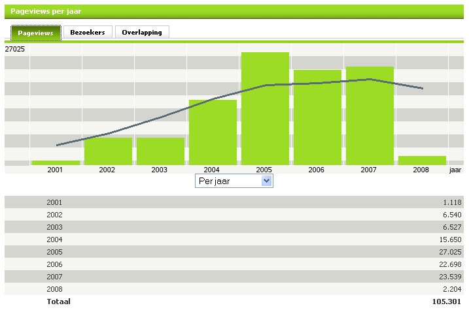Image resolution: width=469 pixels, height=310 pixels.
Task: Select the Overlapping tab
Action: pyautogui.click(x=142, y=33)
